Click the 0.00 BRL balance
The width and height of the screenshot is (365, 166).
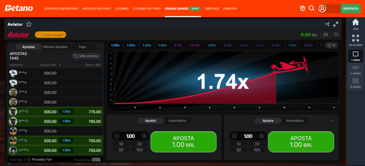pyautogui.click(x=309, y=35)
